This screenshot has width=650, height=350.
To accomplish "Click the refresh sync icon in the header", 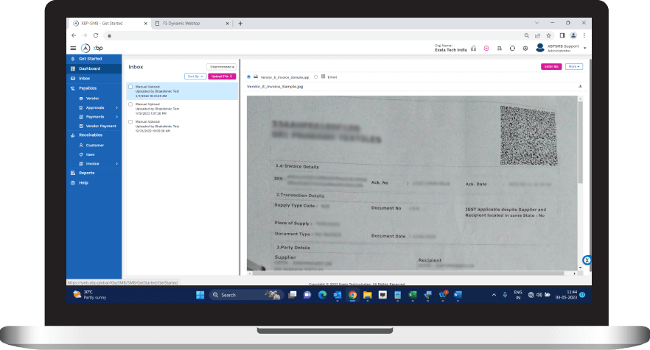I will click(512, 49).
